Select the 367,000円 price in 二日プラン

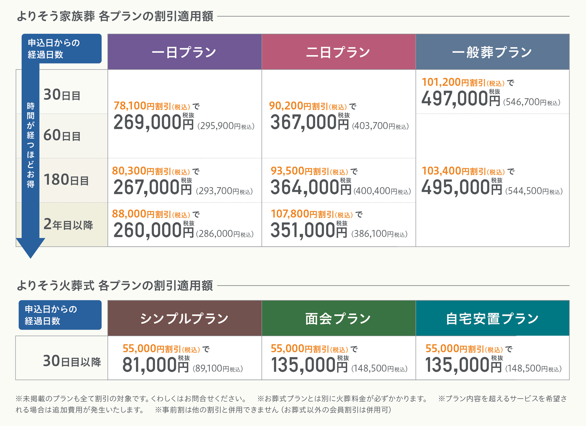[x=309, y=123]
